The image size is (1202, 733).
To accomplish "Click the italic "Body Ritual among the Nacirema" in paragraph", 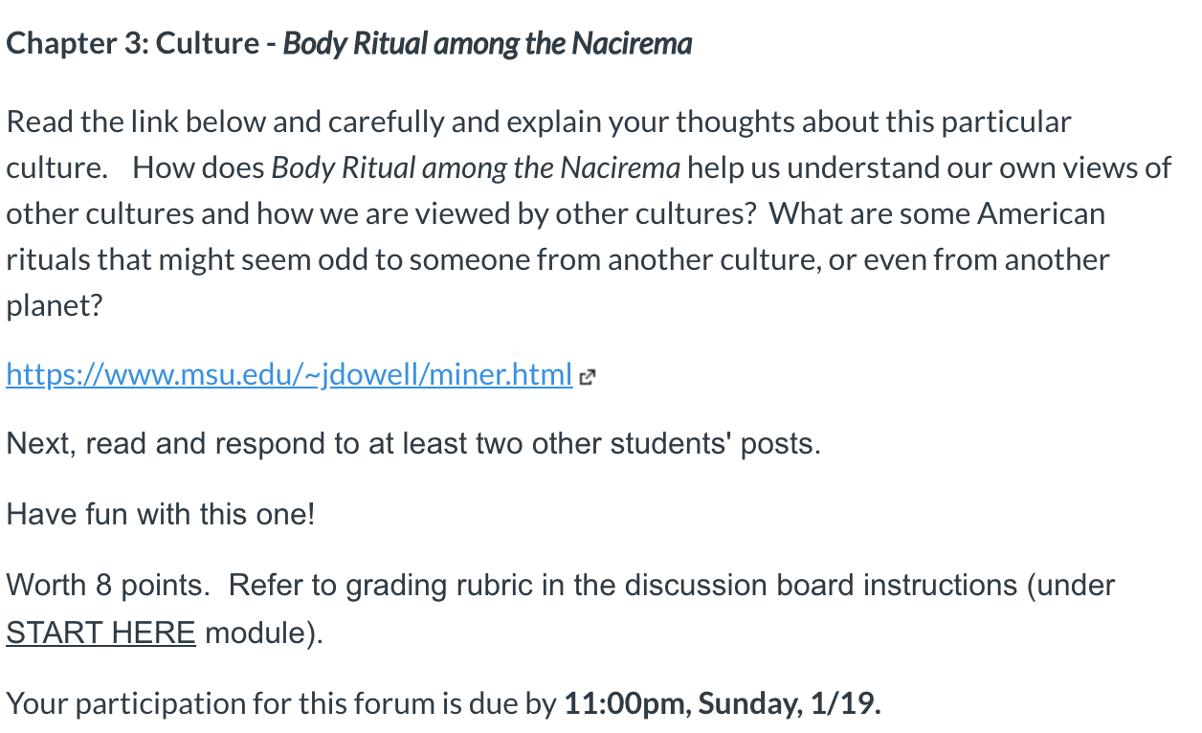I will click(476, 168).
